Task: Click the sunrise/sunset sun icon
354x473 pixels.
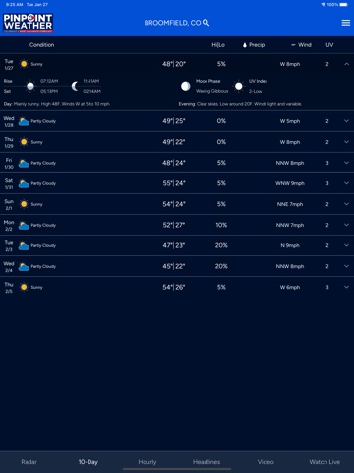Action: [x=30, y=86]
